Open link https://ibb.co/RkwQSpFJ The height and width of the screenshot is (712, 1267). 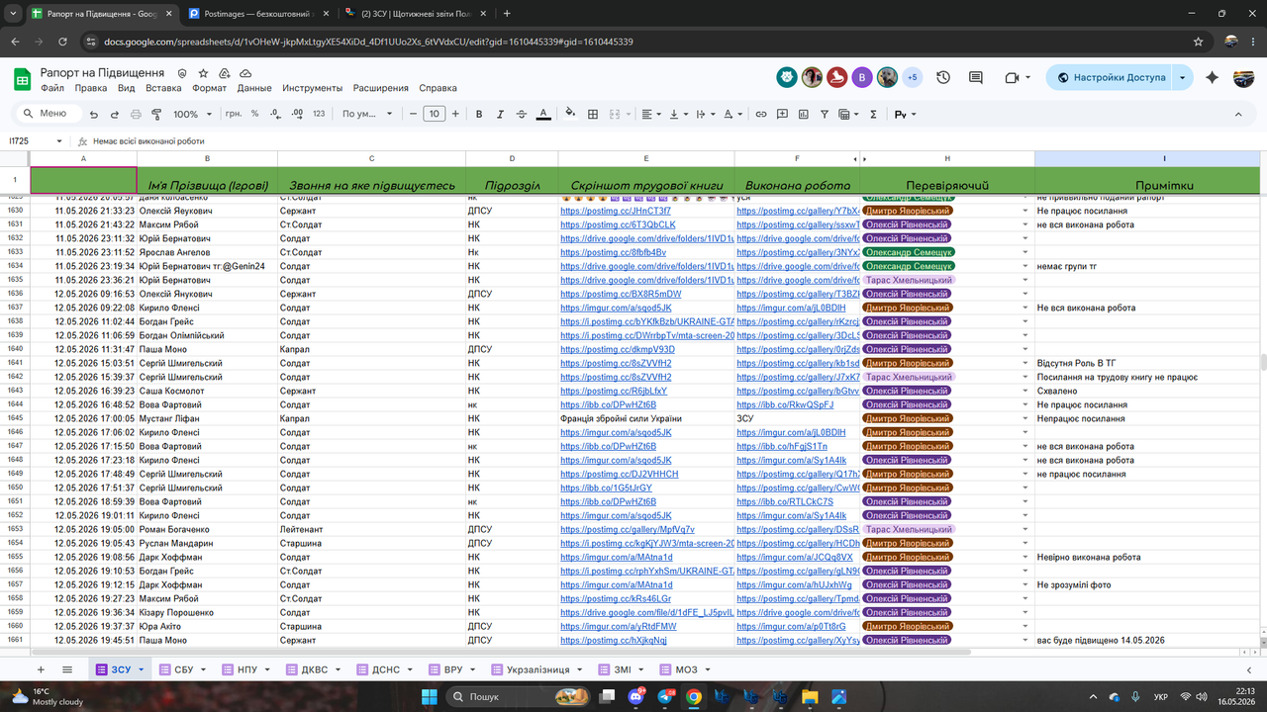785,404
